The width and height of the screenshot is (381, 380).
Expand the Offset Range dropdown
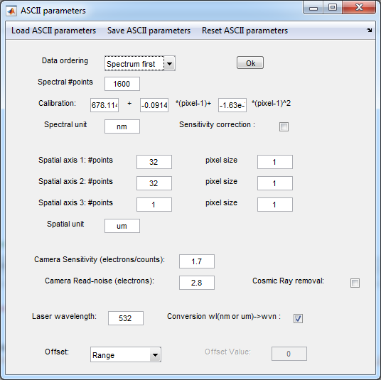coord(155,355)
